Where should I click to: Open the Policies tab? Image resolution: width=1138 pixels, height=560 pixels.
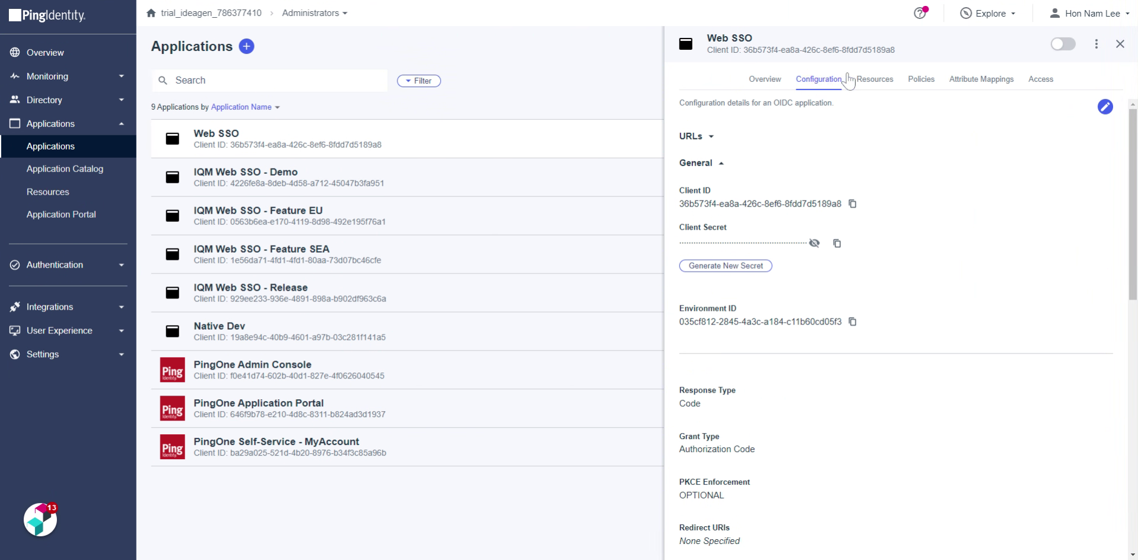(921, 79)
